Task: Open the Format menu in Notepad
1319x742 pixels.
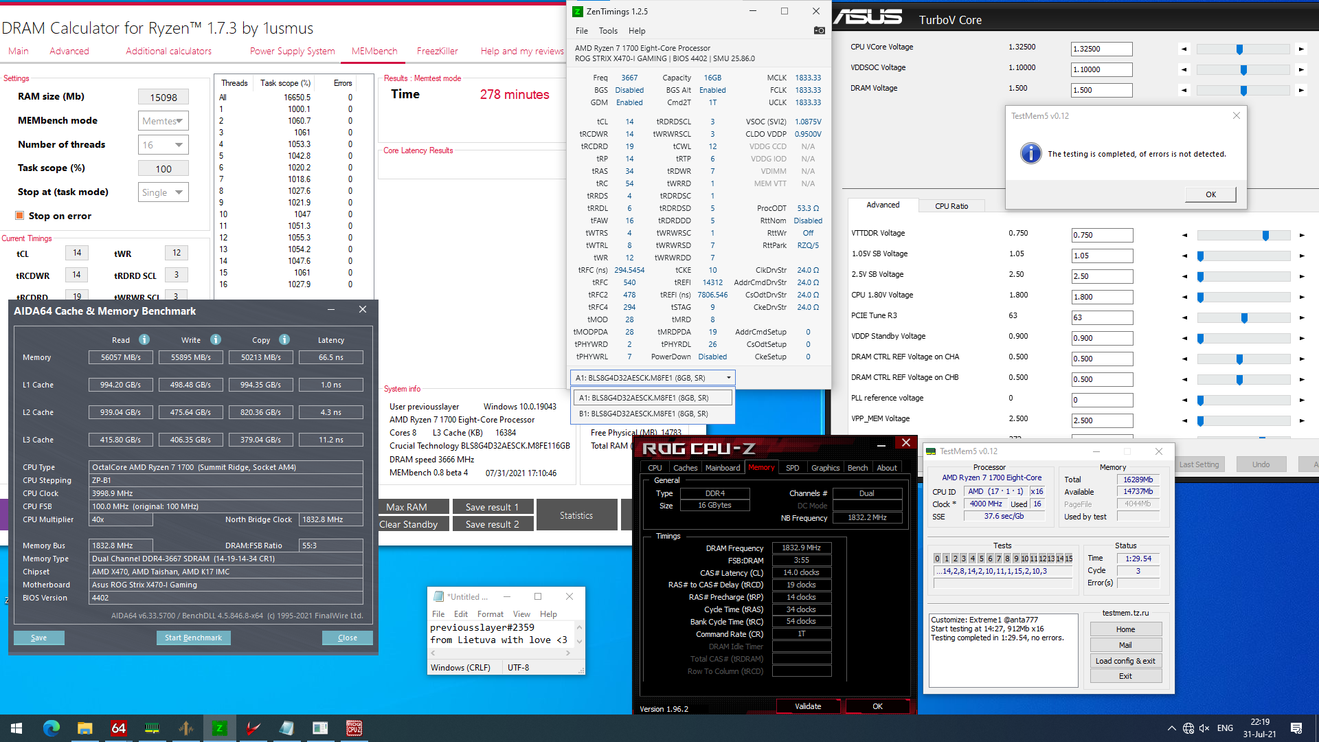Action: tap(490, 614)
